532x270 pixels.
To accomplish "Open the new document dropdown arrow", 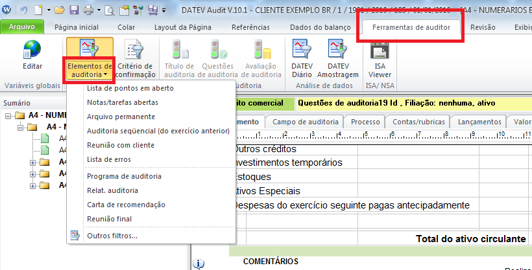I will (x=49, y=10).
